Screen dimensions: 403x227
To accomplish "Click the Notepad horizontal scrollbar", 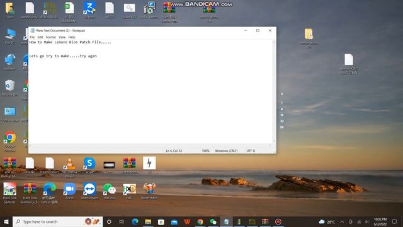I will [150, 146].
